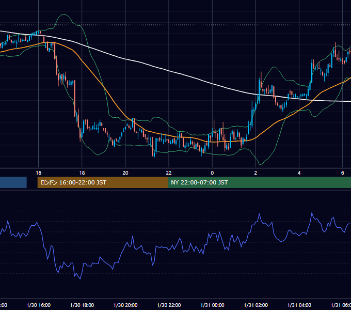Screen dimensions: 351x310
Task: Click the 1/31 02:00 date label
Action: (x=256, y=305)
